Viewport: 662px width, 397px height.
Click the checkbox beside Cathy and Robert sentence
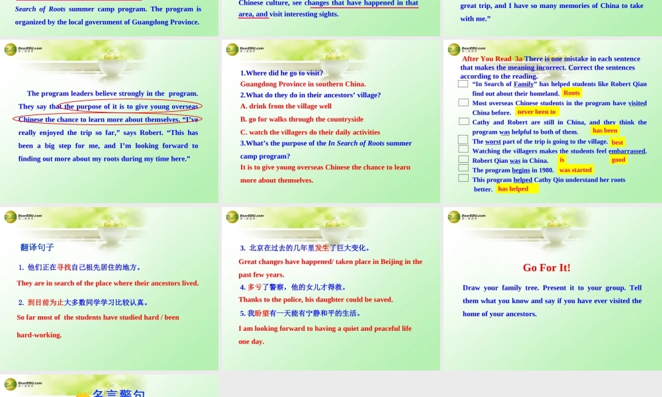(463, 122)
